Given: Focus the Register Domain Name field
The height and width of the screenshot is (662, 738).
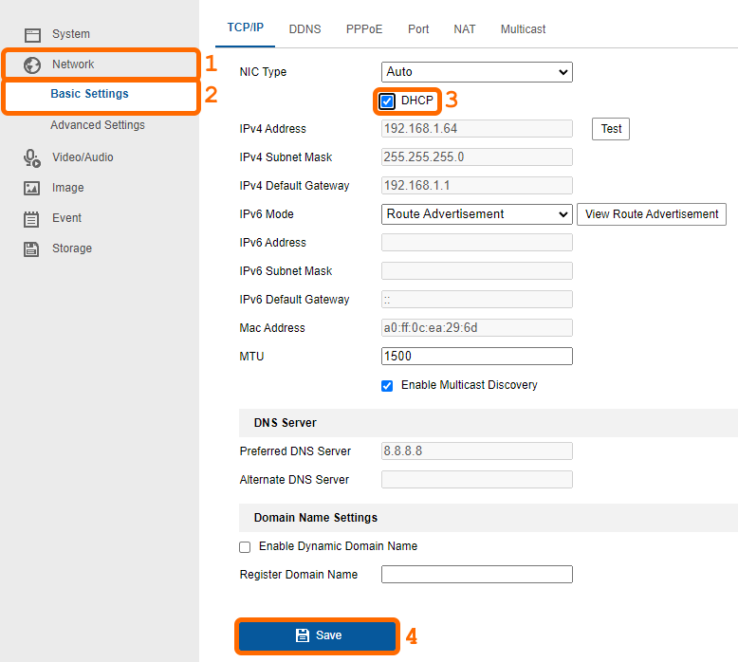Looking at the screenshot, I should [x=477, y=575].
